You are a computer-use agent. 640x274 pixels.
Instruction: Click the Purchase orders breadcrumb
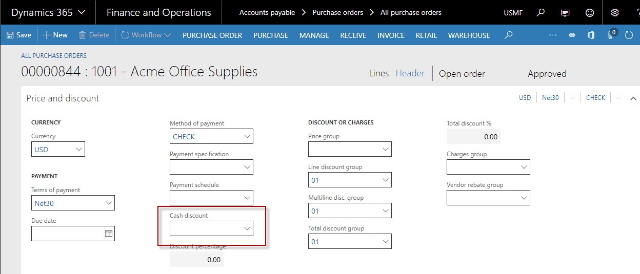coord(338,12)
